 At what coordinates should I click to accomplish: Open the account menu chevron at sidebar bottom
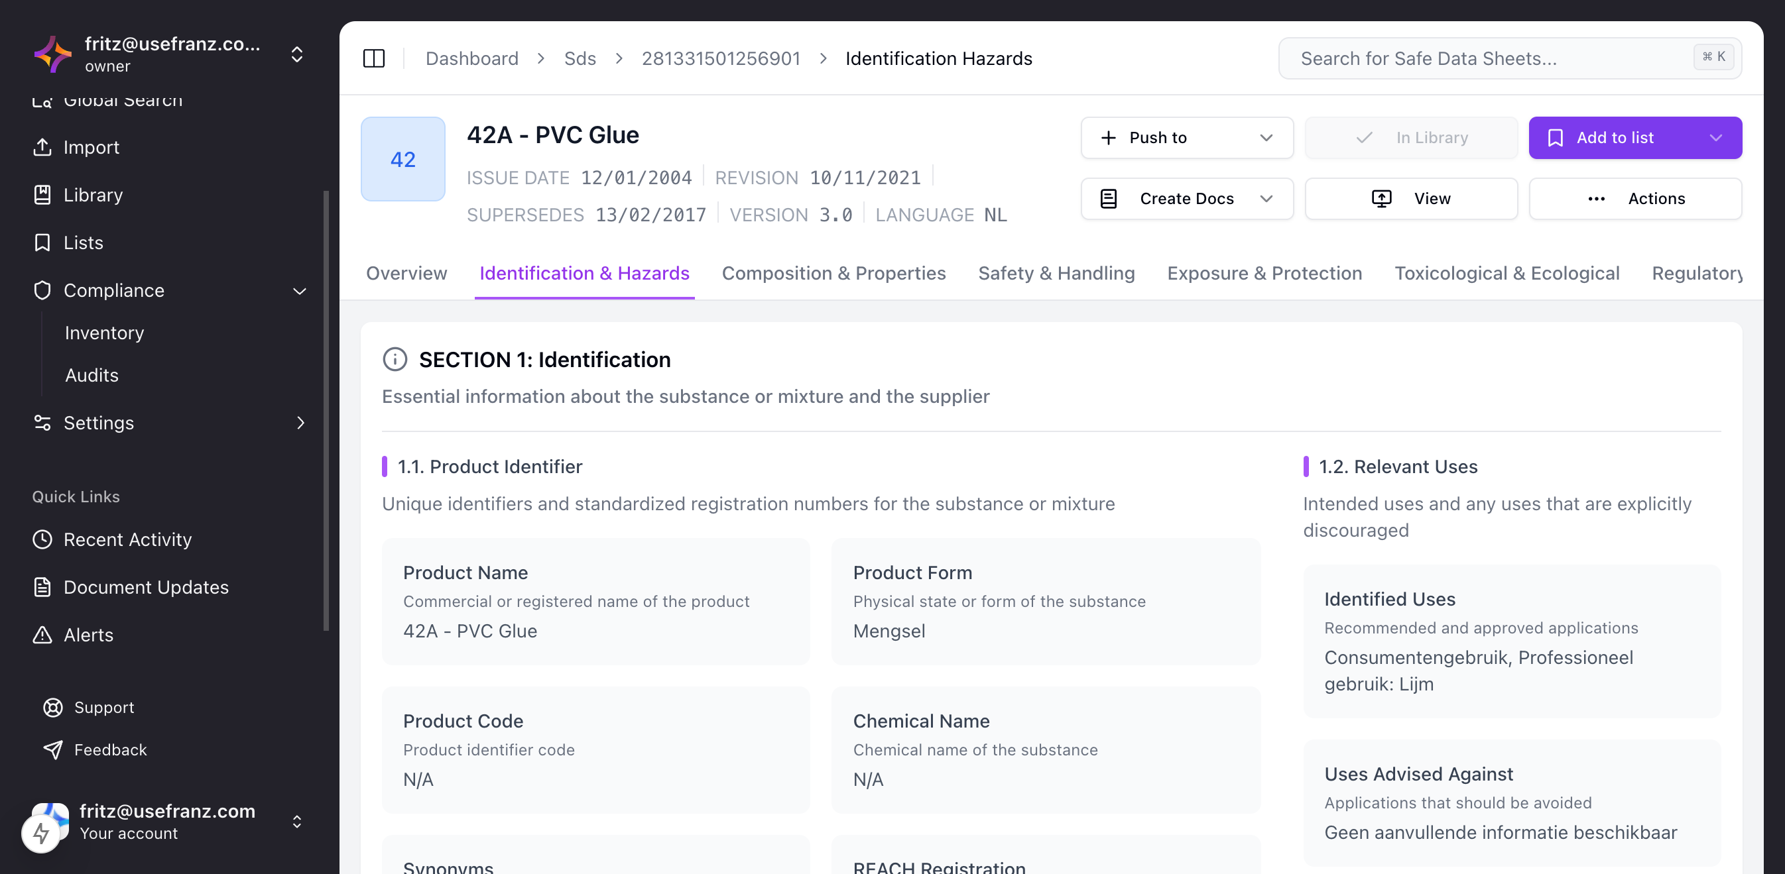296,822
